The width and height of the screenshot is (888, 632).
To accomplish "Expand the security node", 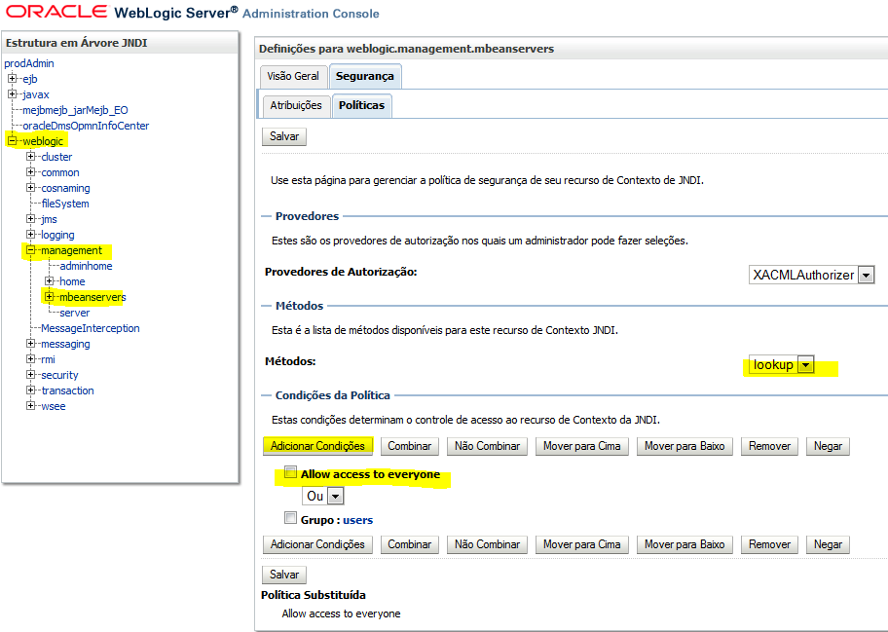I will pos(30,374).
